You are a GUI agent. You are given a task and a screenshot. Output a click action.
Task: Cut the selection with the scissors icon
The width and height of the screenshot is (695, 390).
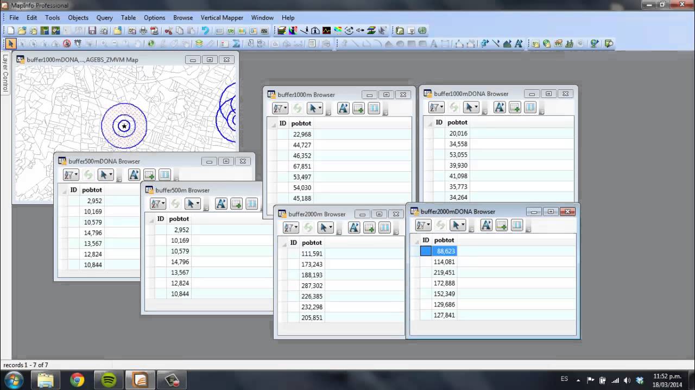coord(169,30)
